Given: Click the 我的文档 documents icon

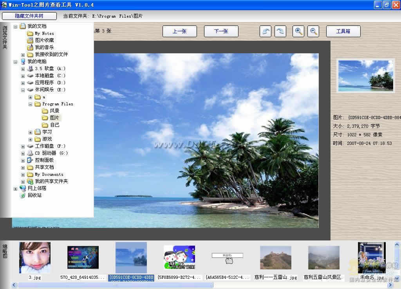Looking at the screenshot, I should [23, 26].
